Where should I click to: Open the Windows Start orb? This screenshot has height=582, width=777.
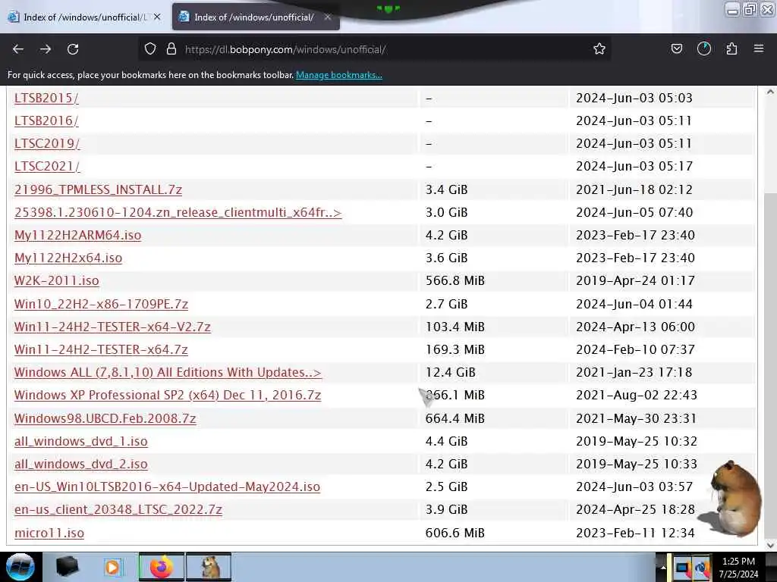20,567
